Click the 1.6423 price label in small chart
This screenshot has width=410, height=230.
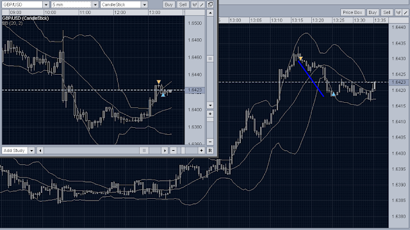pyautogui.click(x=195, y=90)
